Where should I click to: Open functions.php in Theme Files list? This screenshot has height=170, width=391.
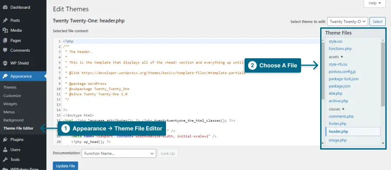[340, 49]
